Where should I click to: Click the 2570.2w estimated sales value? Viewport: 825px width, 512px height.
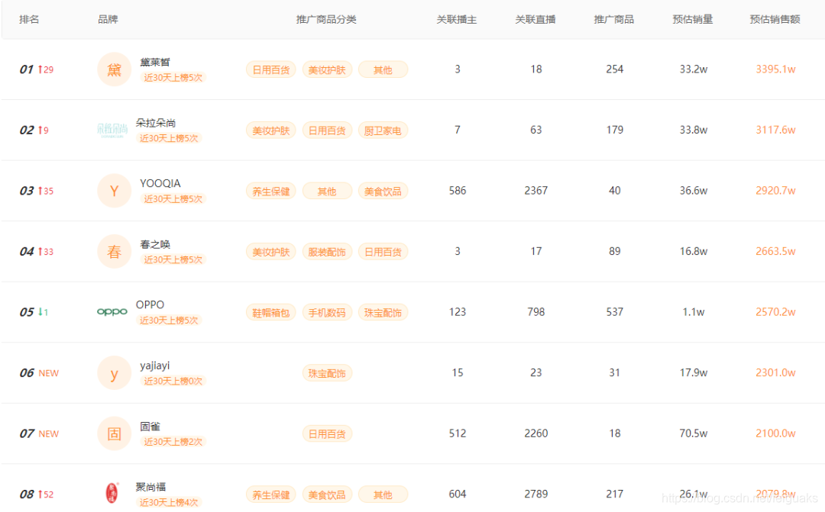[775, 312]
